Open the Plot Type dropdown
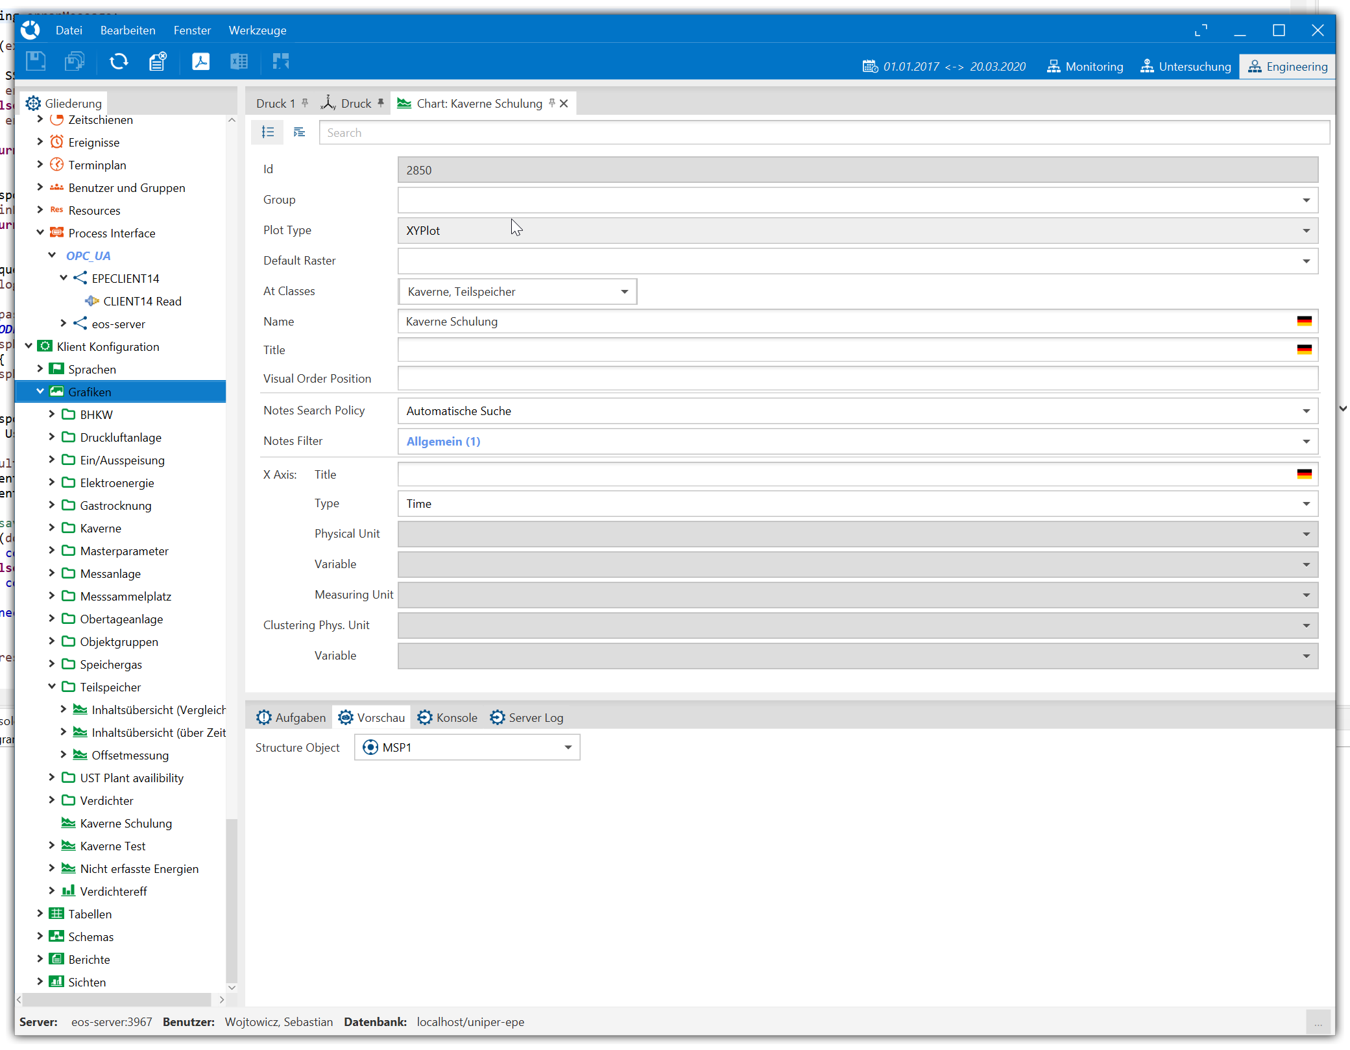The image size is (1350, 1050). [x=1306, y=231]
